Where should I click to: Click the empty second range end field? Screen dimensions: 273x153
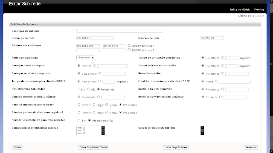(x=113, y=50)
